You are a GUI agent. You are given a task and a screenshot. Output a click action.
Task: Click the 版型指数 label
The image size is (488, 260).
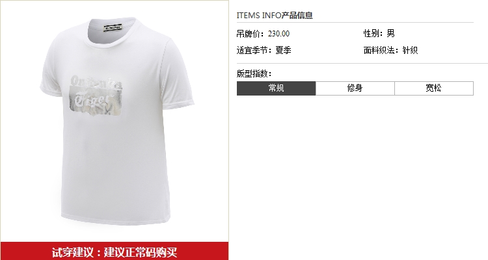pyautogui.click(x=254, y=73)
